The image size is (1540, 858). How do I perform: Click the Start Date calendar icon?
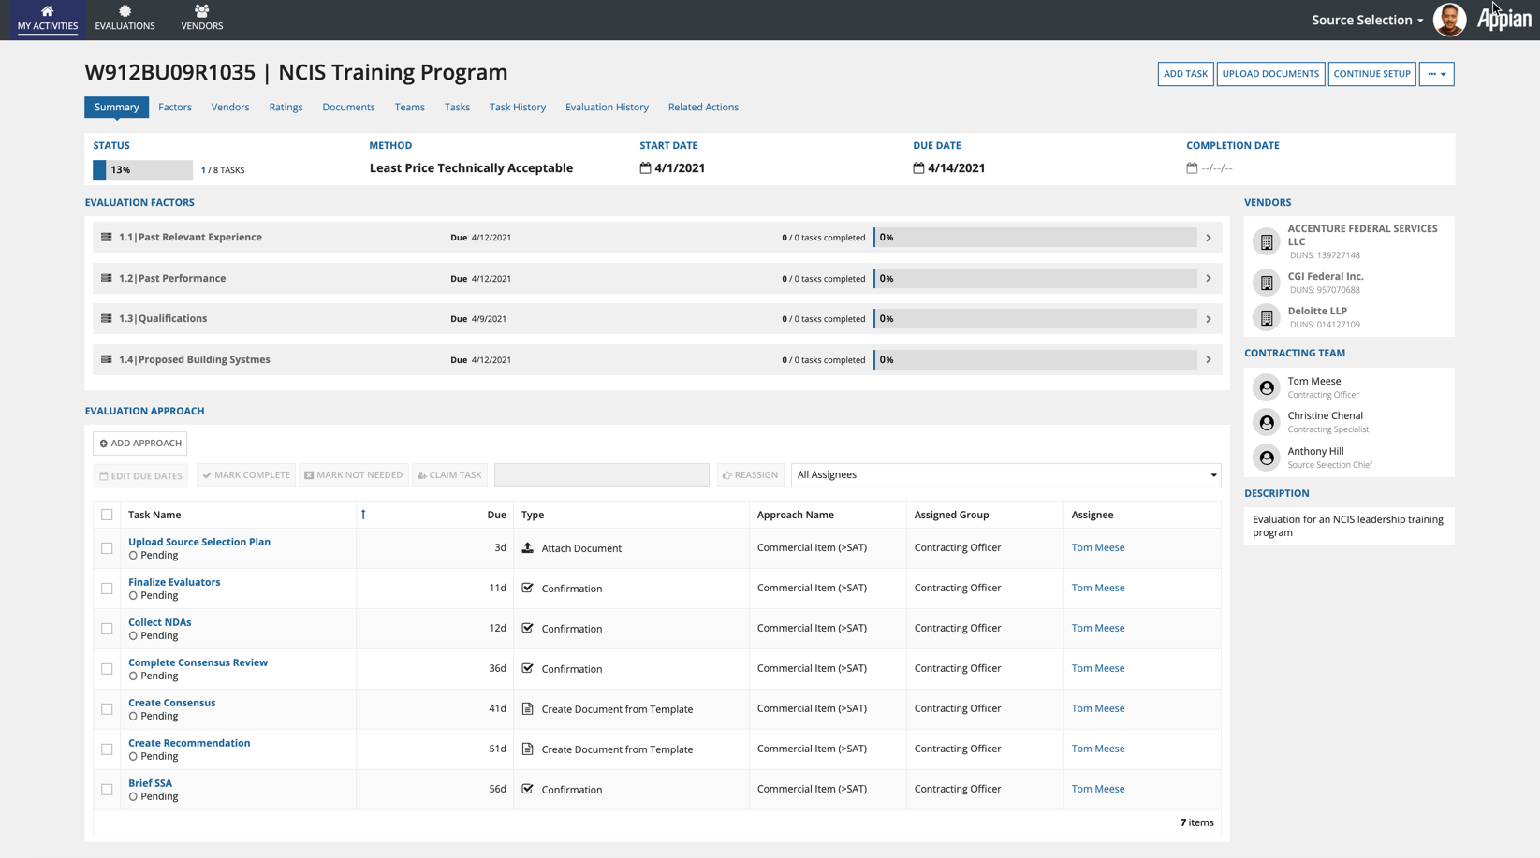tap(645, 168)
